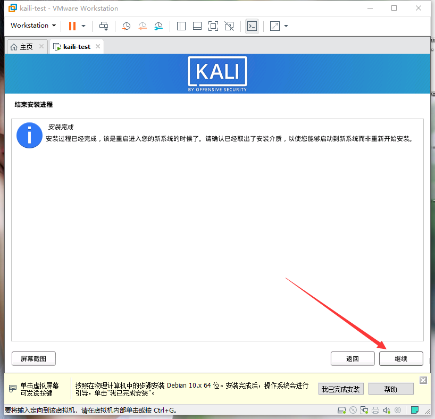Dismiss the yellow install hint bar
Screen dimensions: 435x419
pyautogui.click(x=423, y=380)
